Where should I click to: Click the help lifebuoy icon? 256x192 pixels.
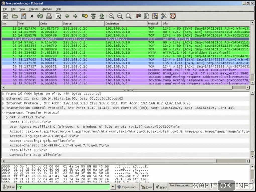pos(173,16)
